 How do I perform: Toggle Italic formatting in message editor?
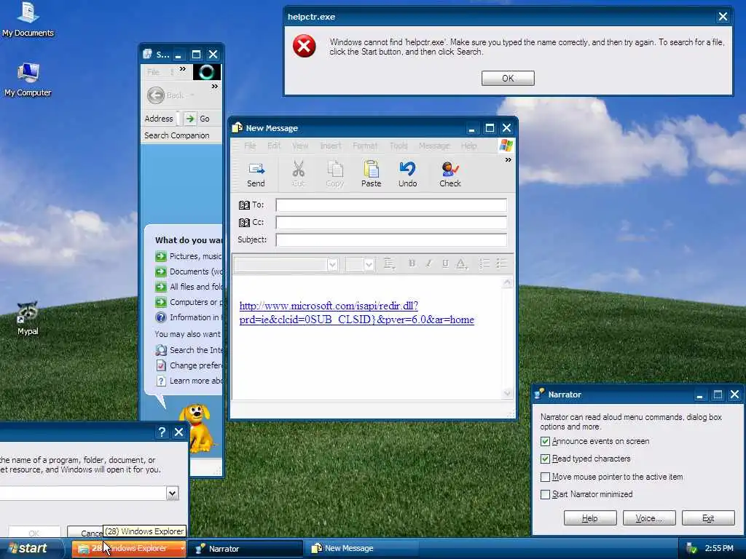pos(428,263)
